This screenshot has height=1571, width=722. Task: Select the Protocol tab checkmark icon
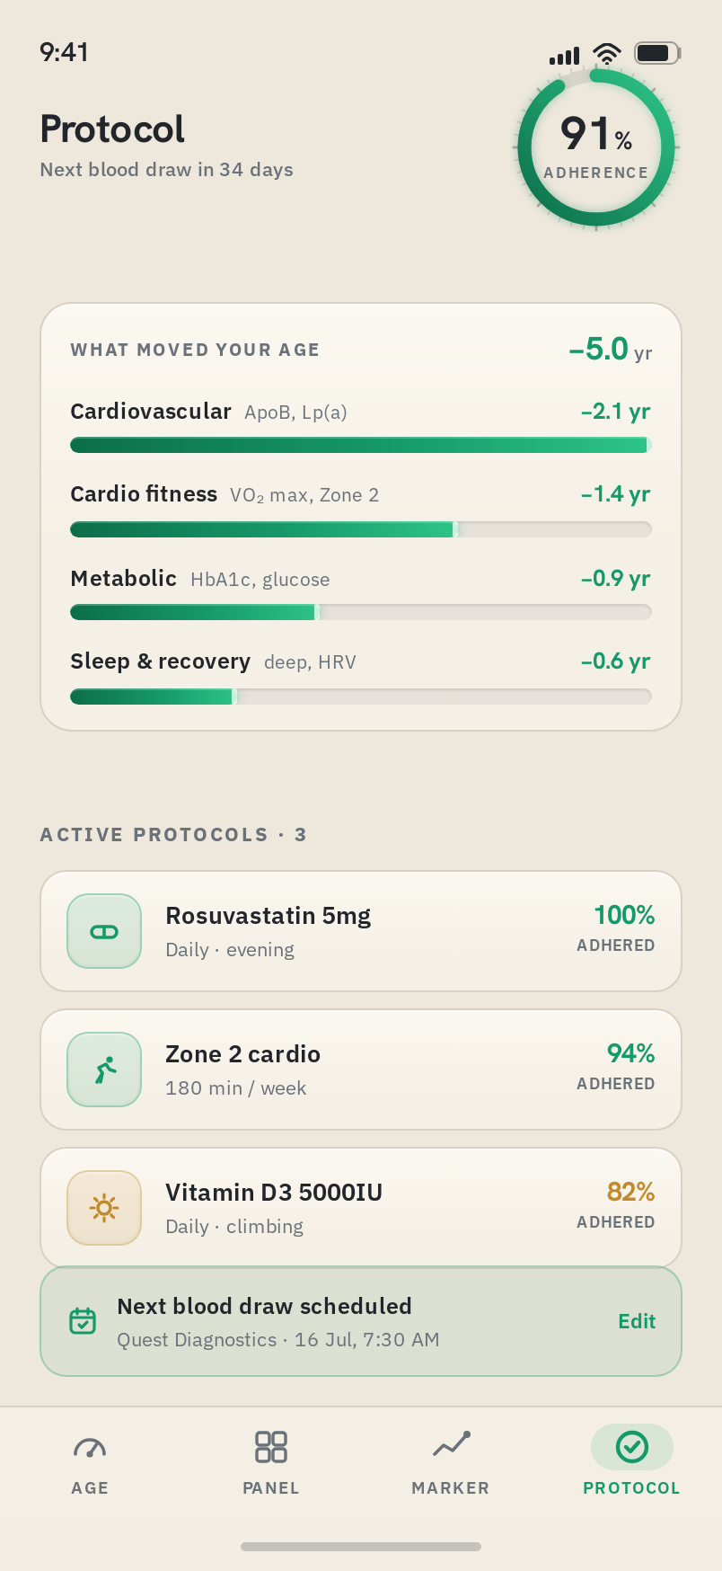tap(632, 1447)
